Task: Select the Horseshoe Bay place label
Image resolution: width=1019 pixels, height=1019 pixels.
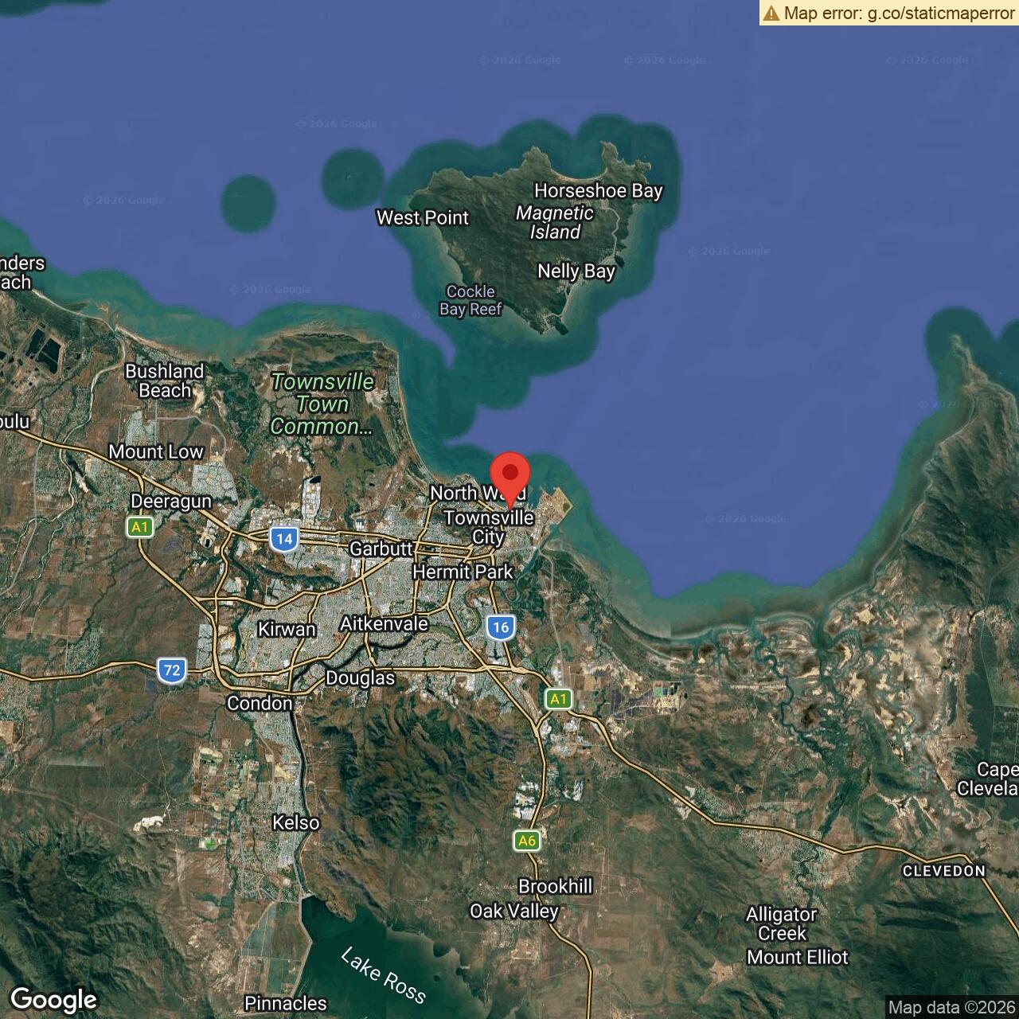Action: point(598,191)
